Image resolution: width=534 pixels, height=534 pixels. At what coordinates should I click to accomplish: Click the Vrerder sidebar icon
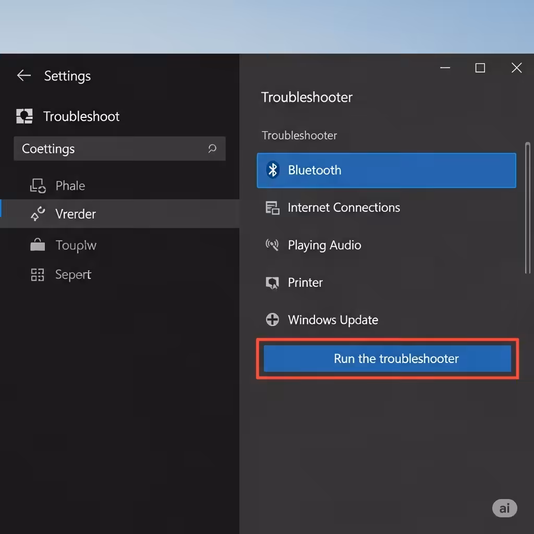coord(38,214)
